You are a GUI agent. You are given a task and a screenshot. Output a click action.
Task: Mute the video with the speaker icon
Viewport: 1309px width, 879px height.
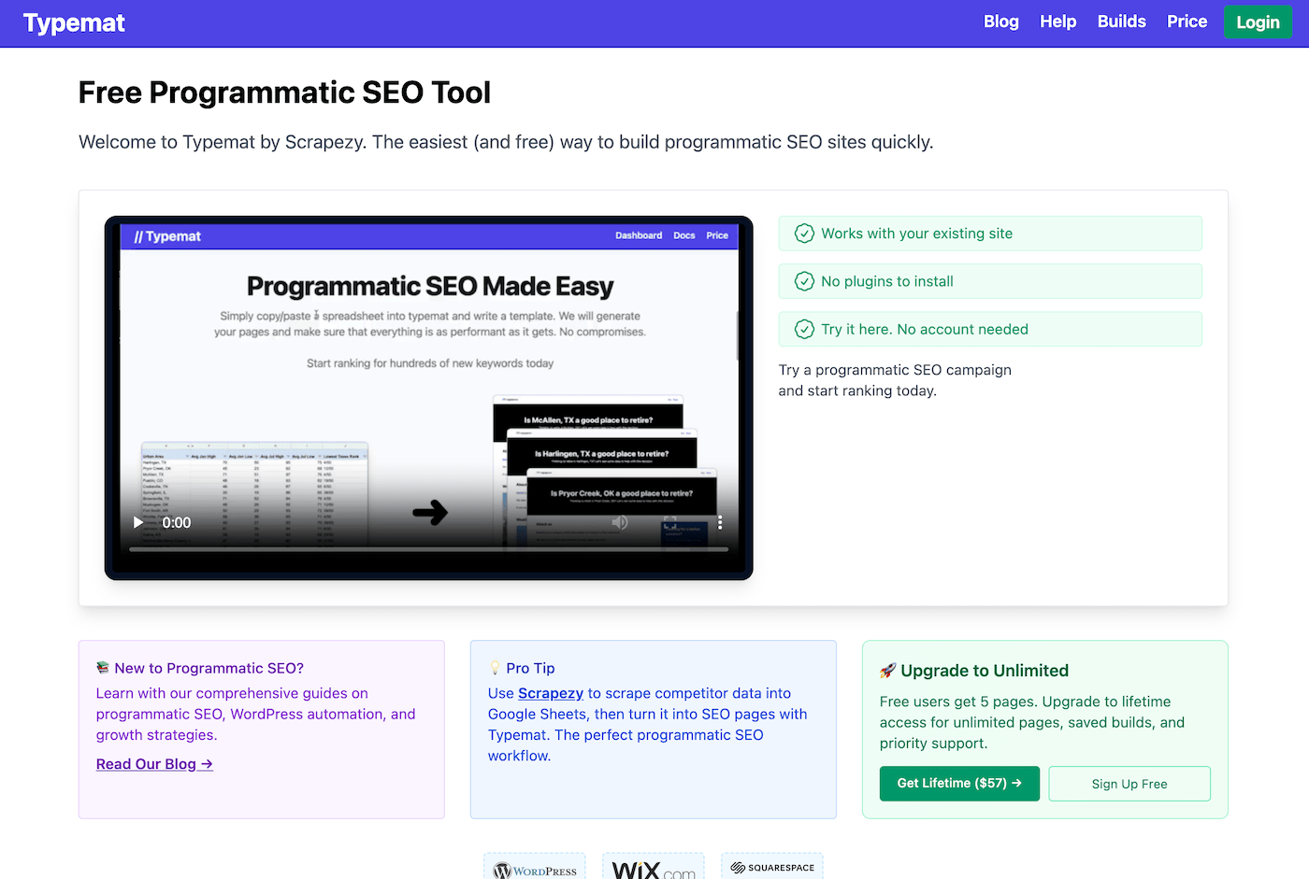(620, 522)
